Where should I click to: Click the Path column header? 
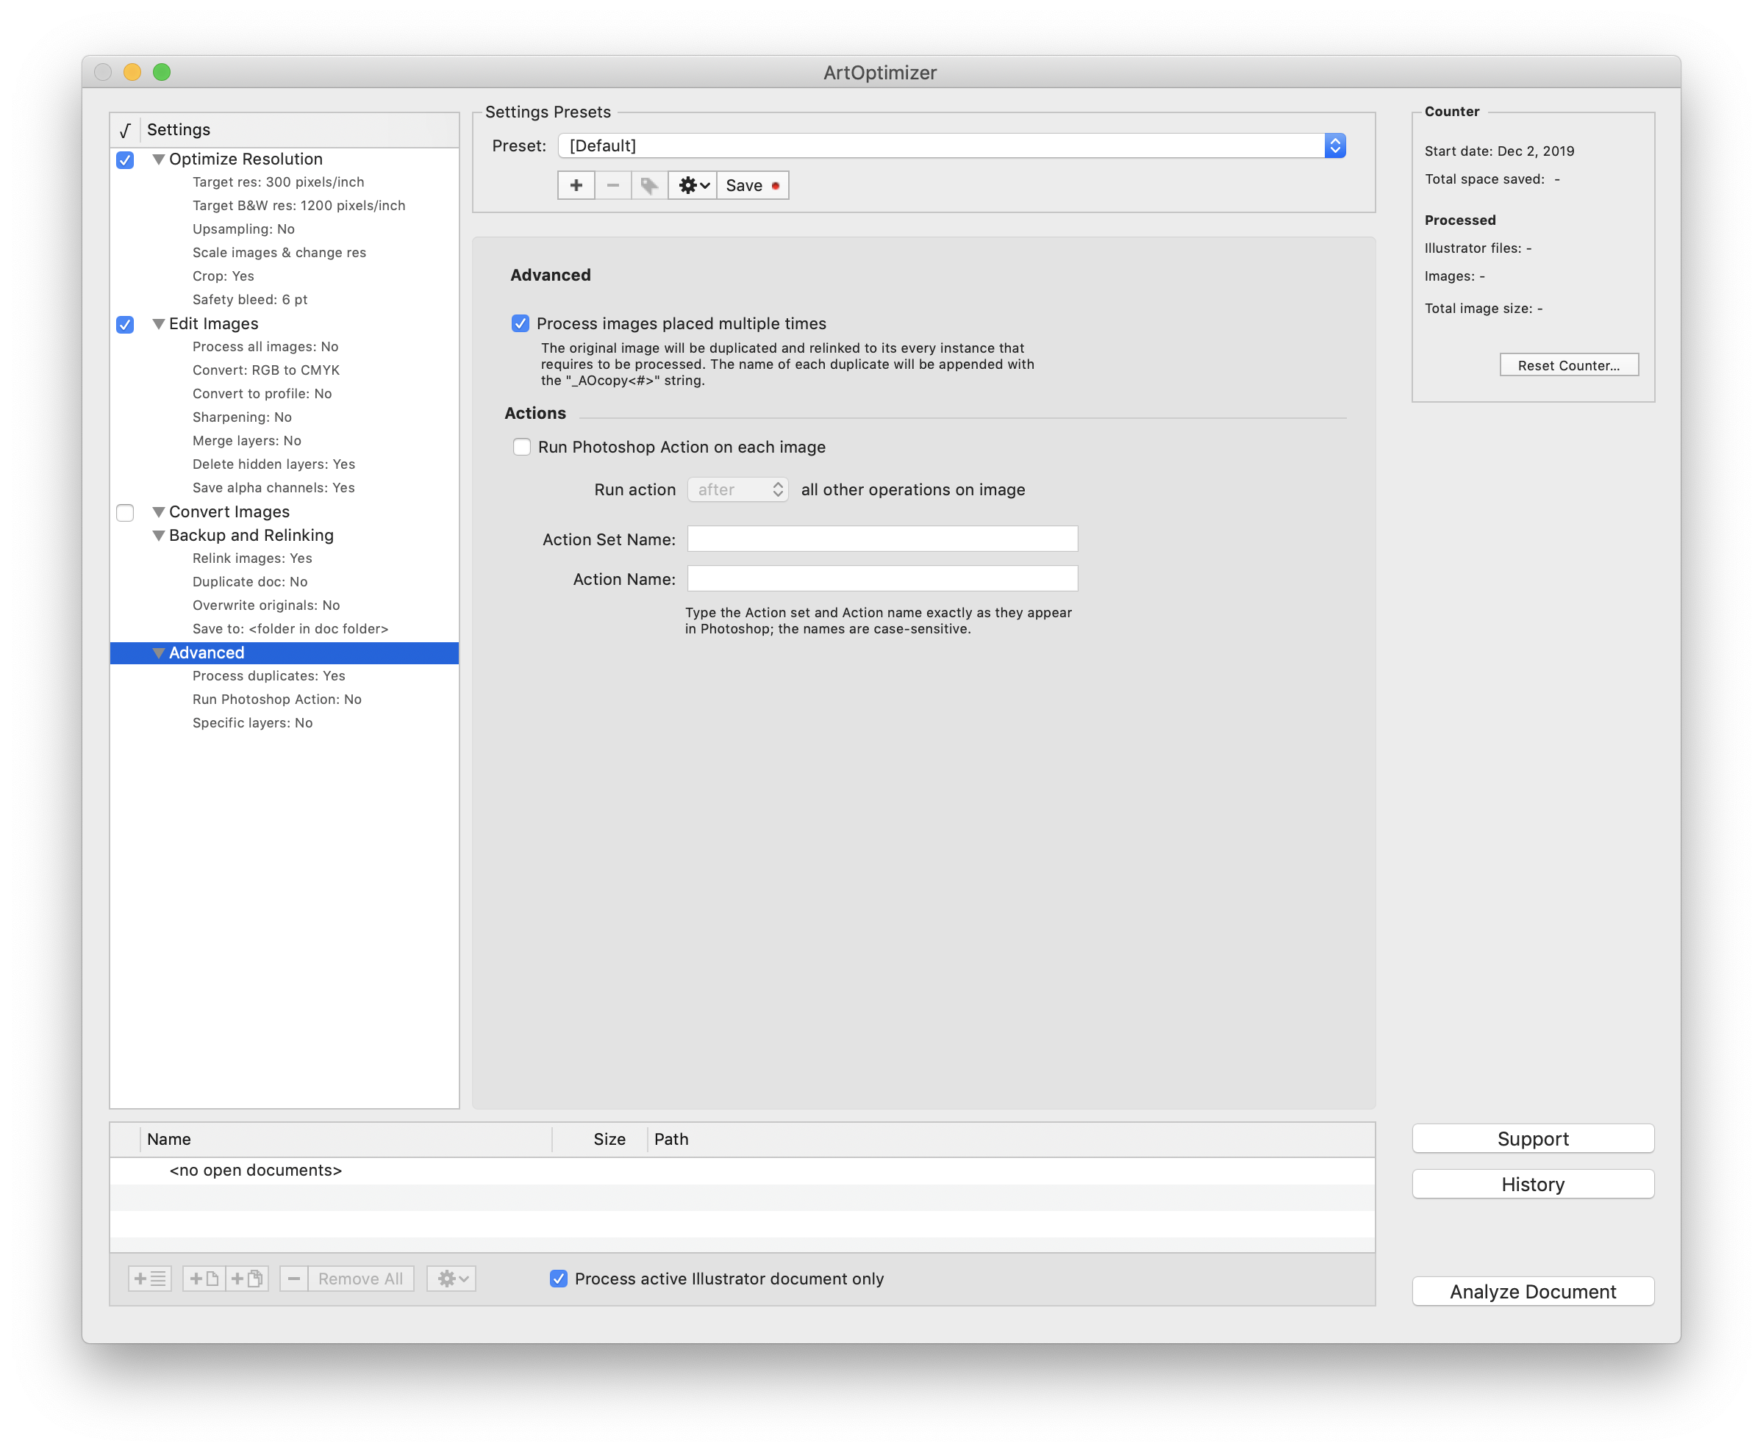point(1011,1139)
